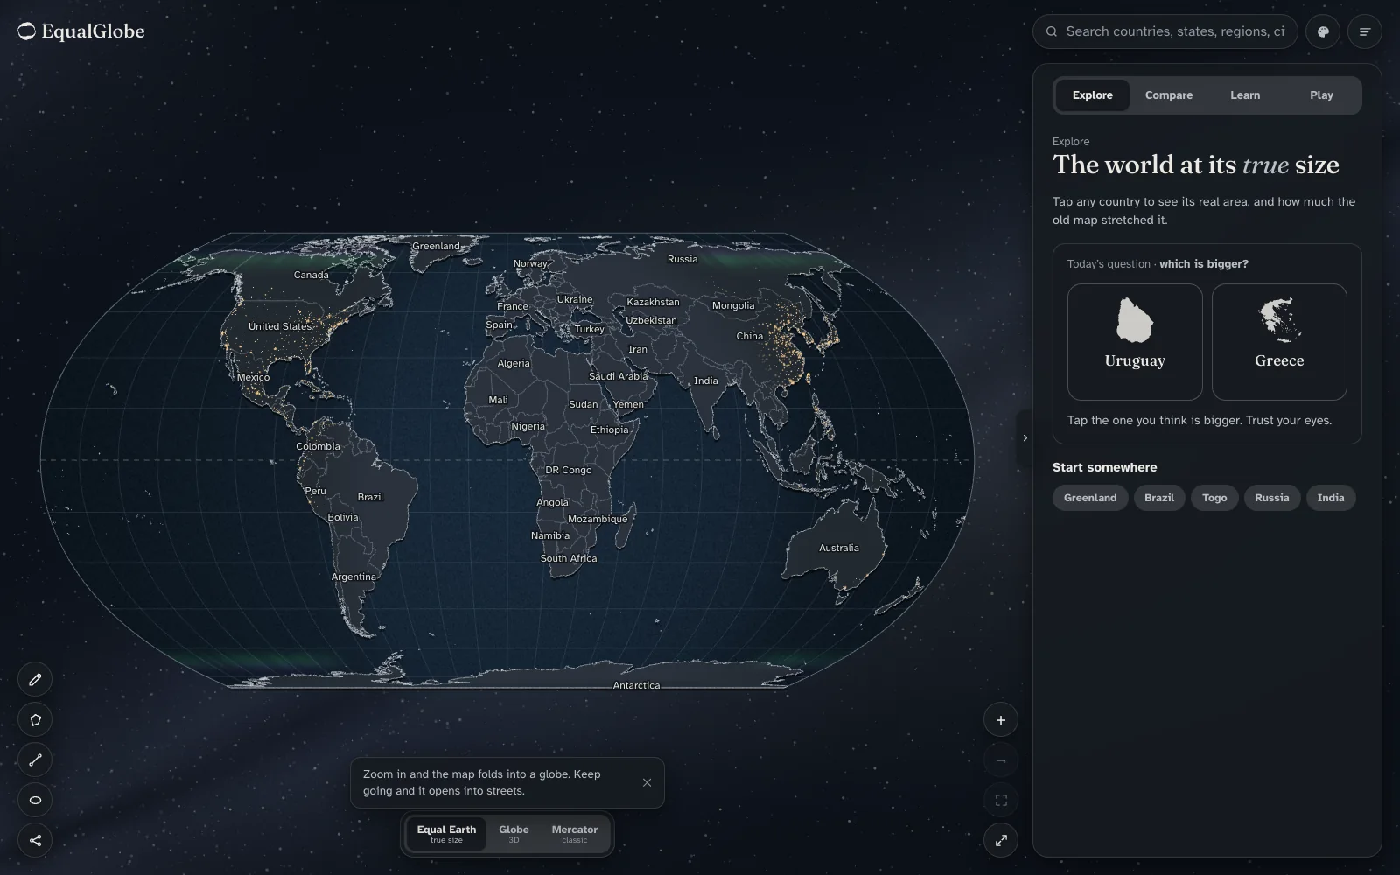Screen dimensions: 1400x875
Task: Click the Antarctica map label
Action: click(636, 685)
